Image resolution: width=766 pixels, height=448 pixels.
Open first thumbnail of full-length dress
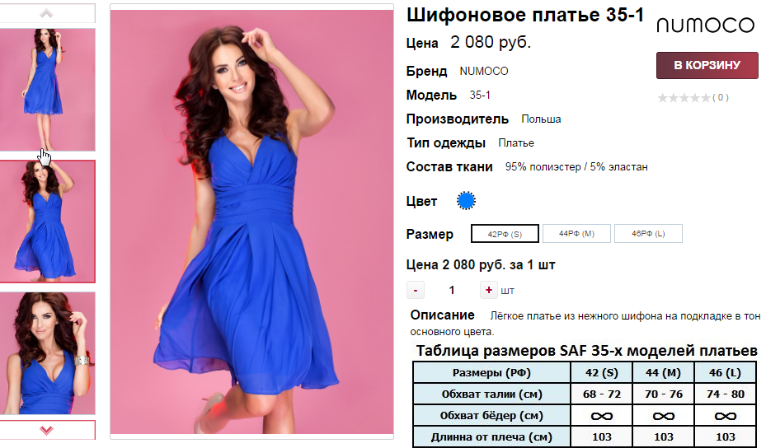[x=47, y=90]
